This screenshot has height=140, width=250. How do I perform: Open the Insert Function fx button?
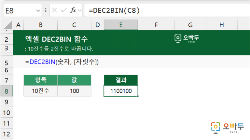coord(73,10)
